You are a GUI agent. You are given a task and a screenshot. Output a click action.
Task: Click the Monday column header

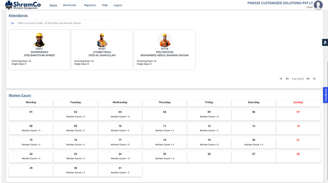[x=31, y=102]
